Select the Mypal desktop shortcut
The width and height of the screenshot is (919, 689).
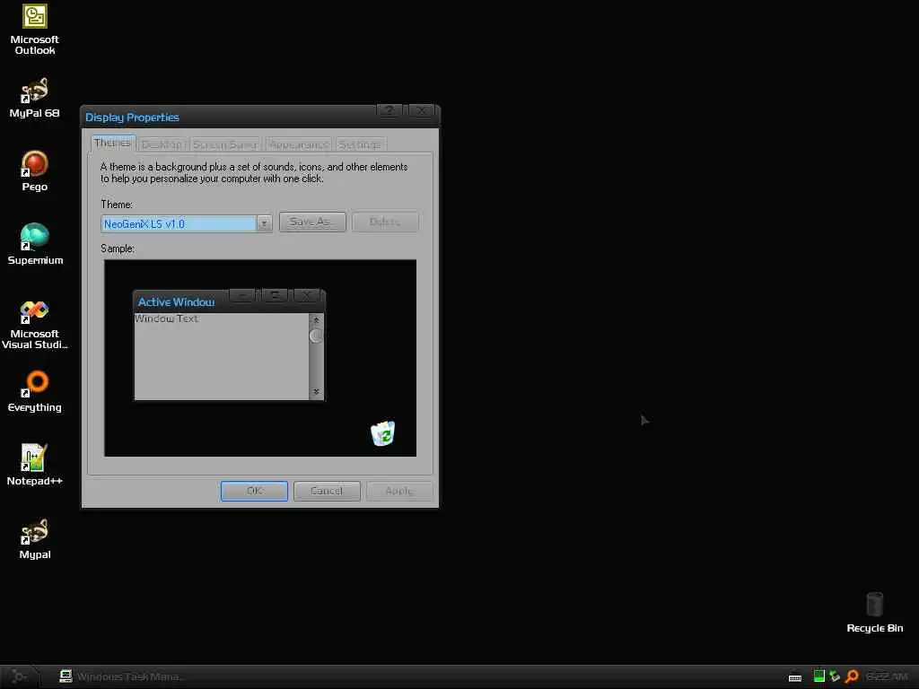point(35,538)
